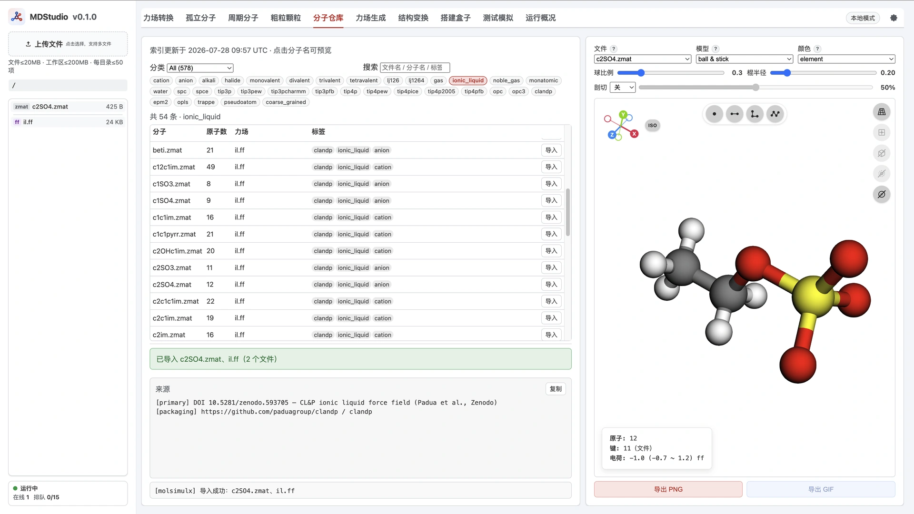The image size is (914, 514).
Task: Click the ff file type badge
Action: pyautogui.click(x=17, y=122)
